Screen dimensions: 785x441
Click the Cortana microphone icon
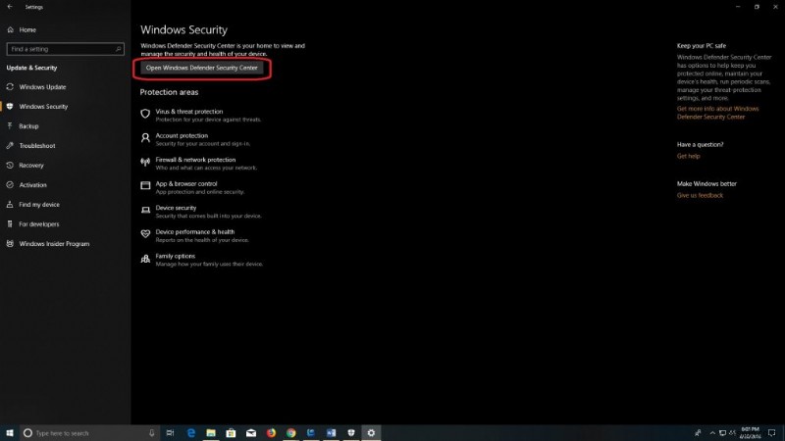[152, 433]
